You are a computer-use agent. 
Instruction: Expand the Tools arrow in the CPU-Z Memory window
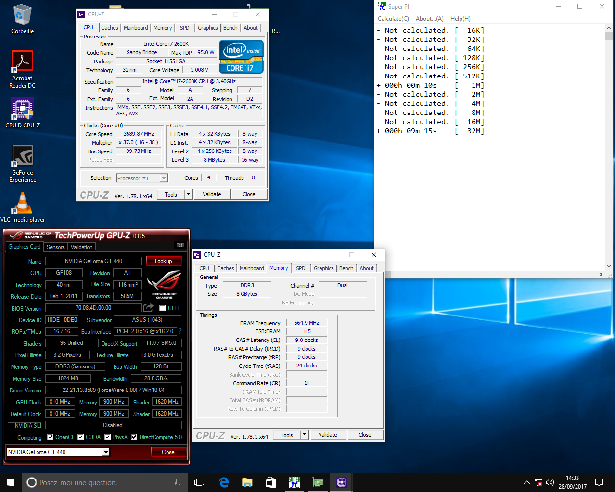[x=304, y=435]
